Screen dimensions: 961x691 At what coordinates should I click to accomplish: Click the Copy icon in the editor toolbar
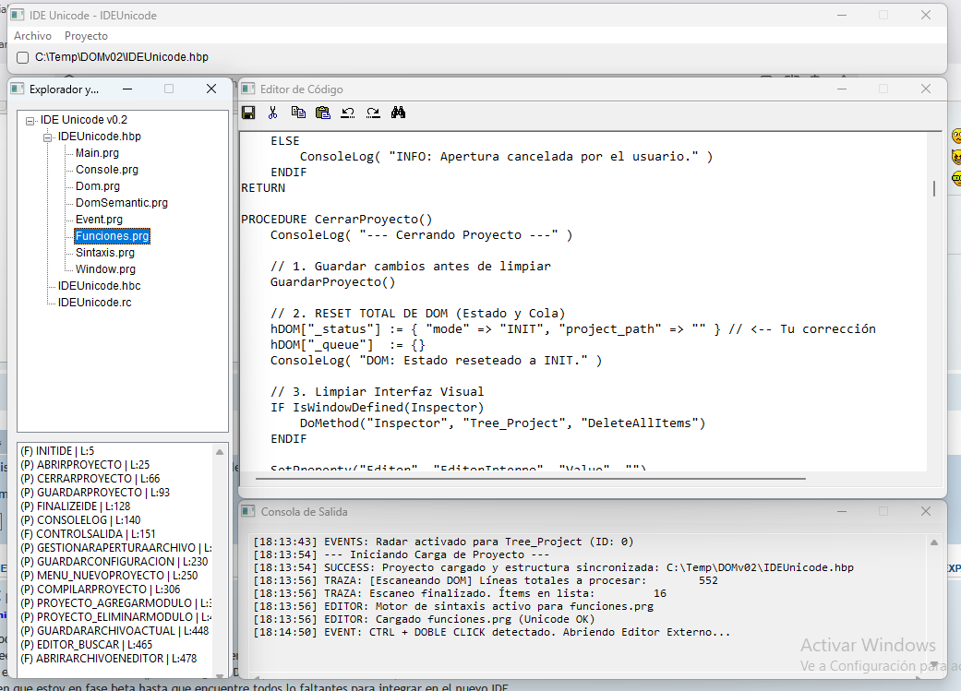click(x=298, y=113)
